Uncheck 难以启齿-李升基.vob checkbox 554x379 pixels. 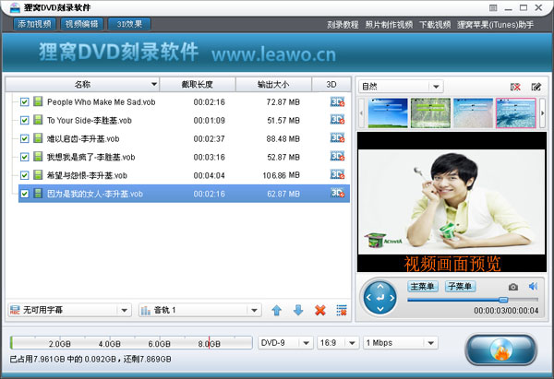click(x=24, y=138)
